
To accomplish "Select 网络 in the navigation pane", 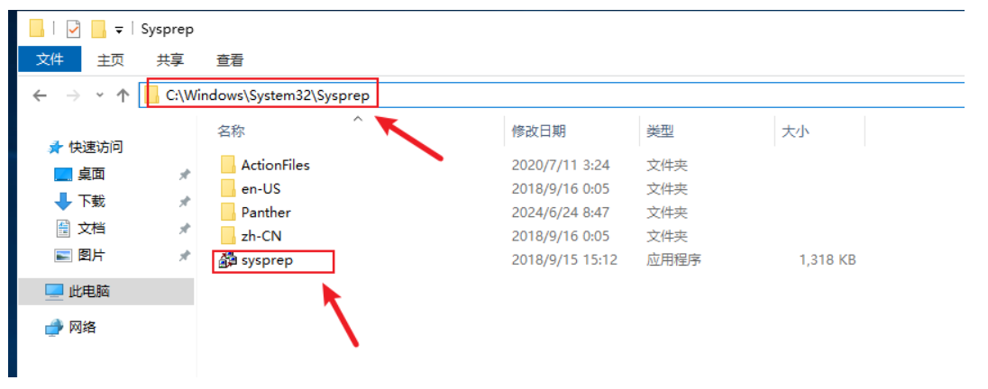I will point(83,327).
